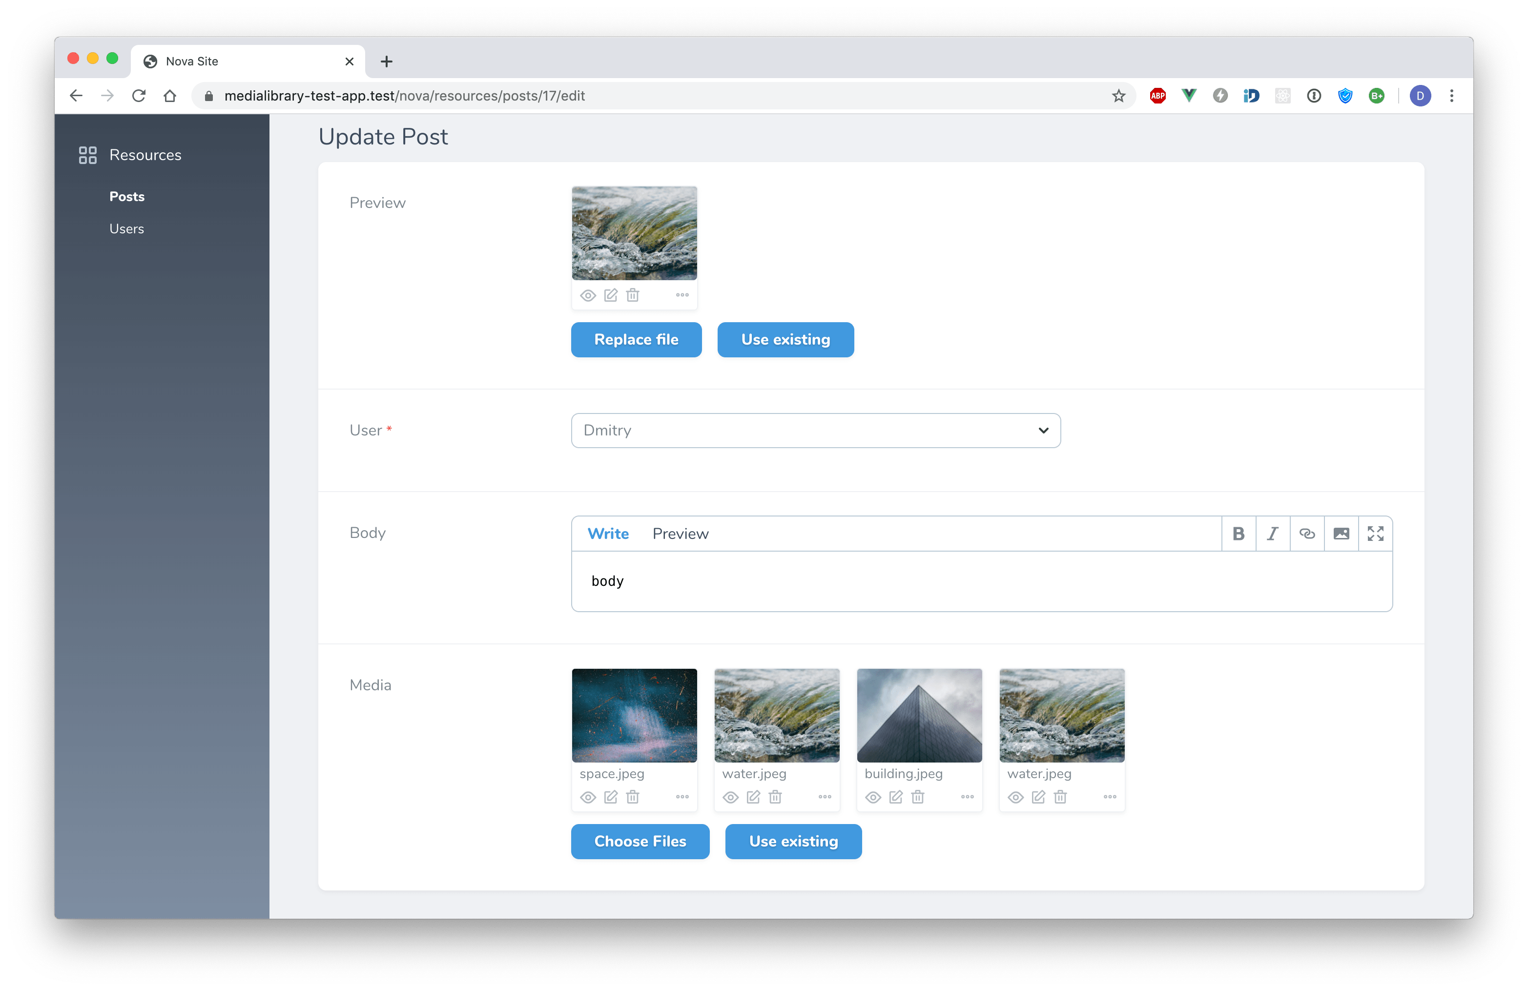1528x991 pixels.
Task: Insert link via editor link icon
Action: point(1307,534)
